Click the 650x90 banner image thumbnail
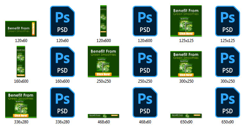 (186, 116)
